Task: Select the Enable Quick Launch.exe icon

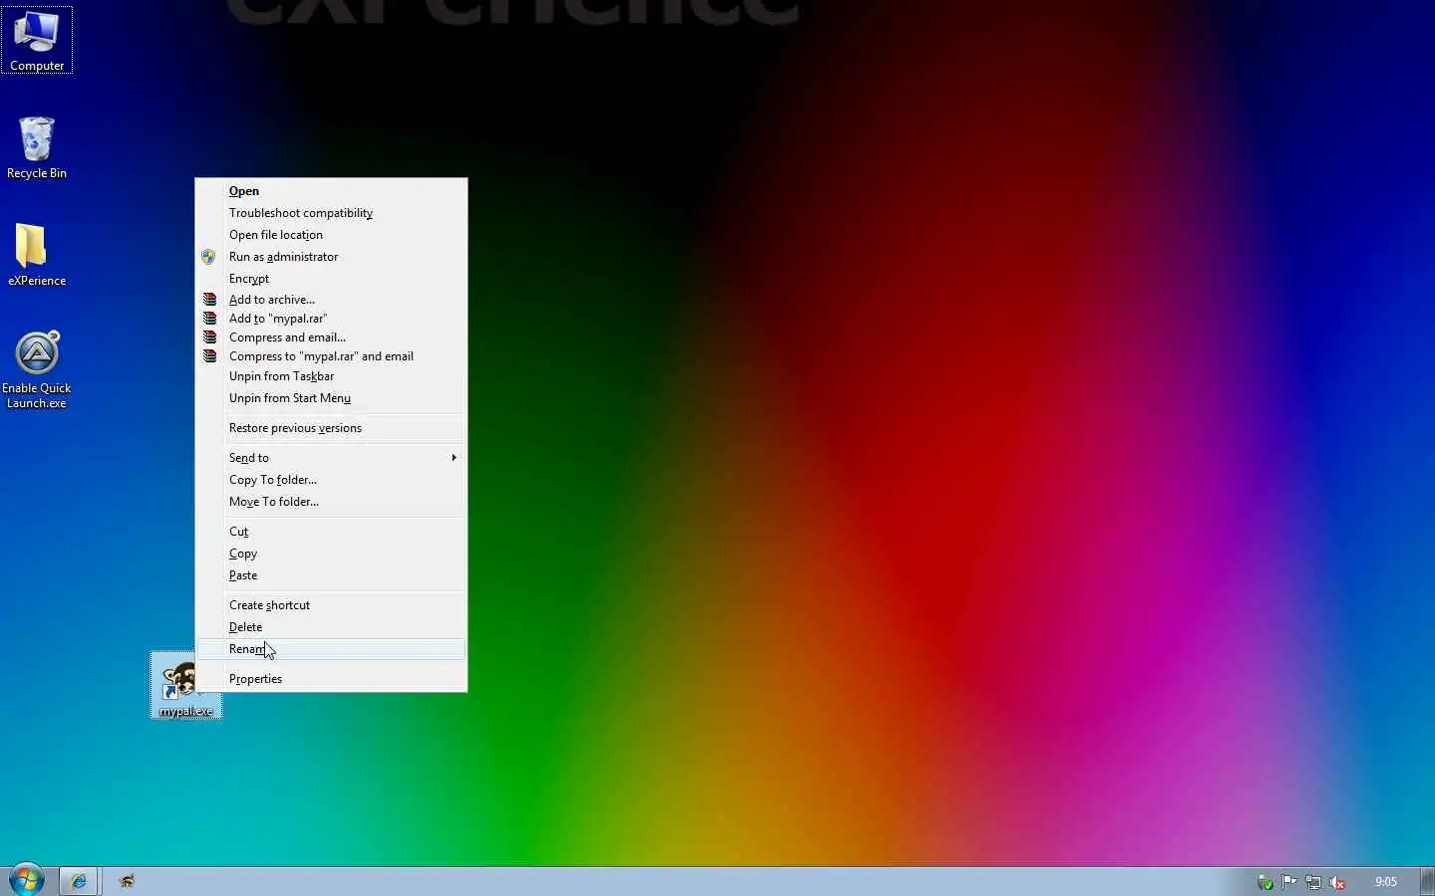Action: pyautogui.click(x=37, y=369)
